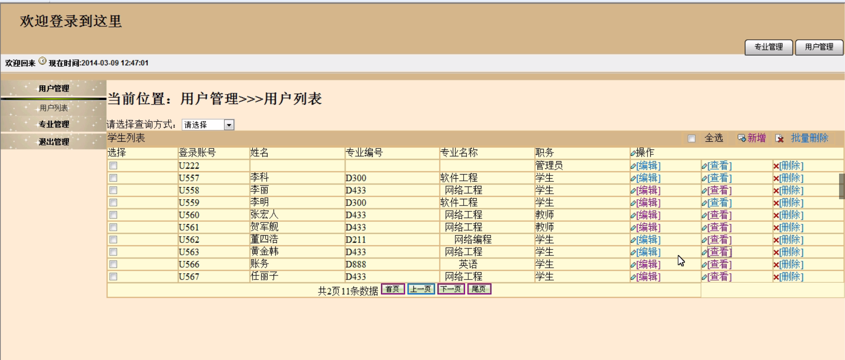The width and height of the screenshot is (845, 360).
Task: Click edit pencil icon in U559 row
Action: (633, 203)
